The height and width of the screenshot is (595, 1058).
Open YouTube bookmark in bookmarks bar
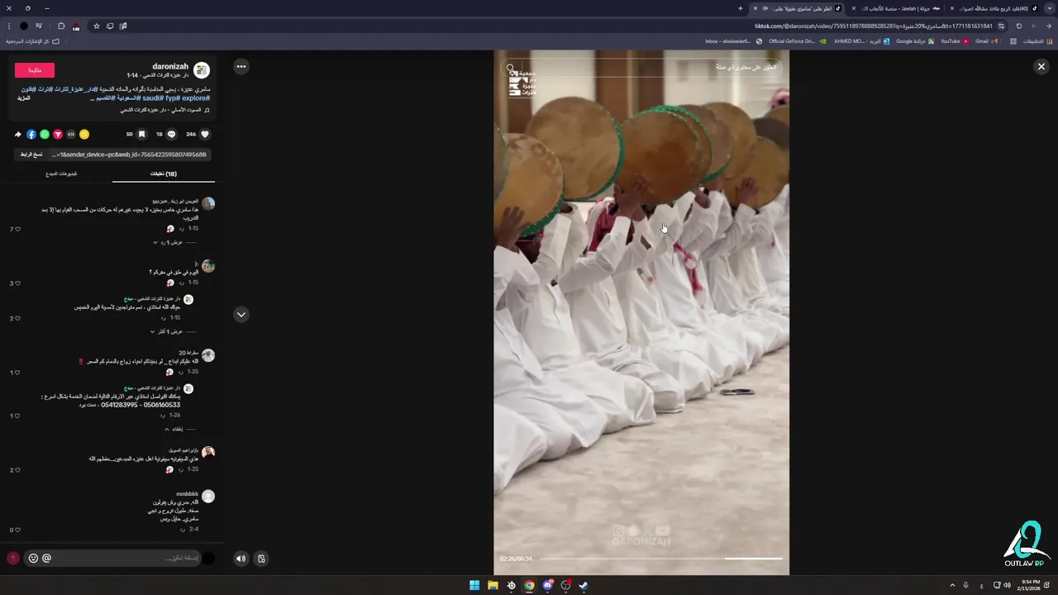955,41
